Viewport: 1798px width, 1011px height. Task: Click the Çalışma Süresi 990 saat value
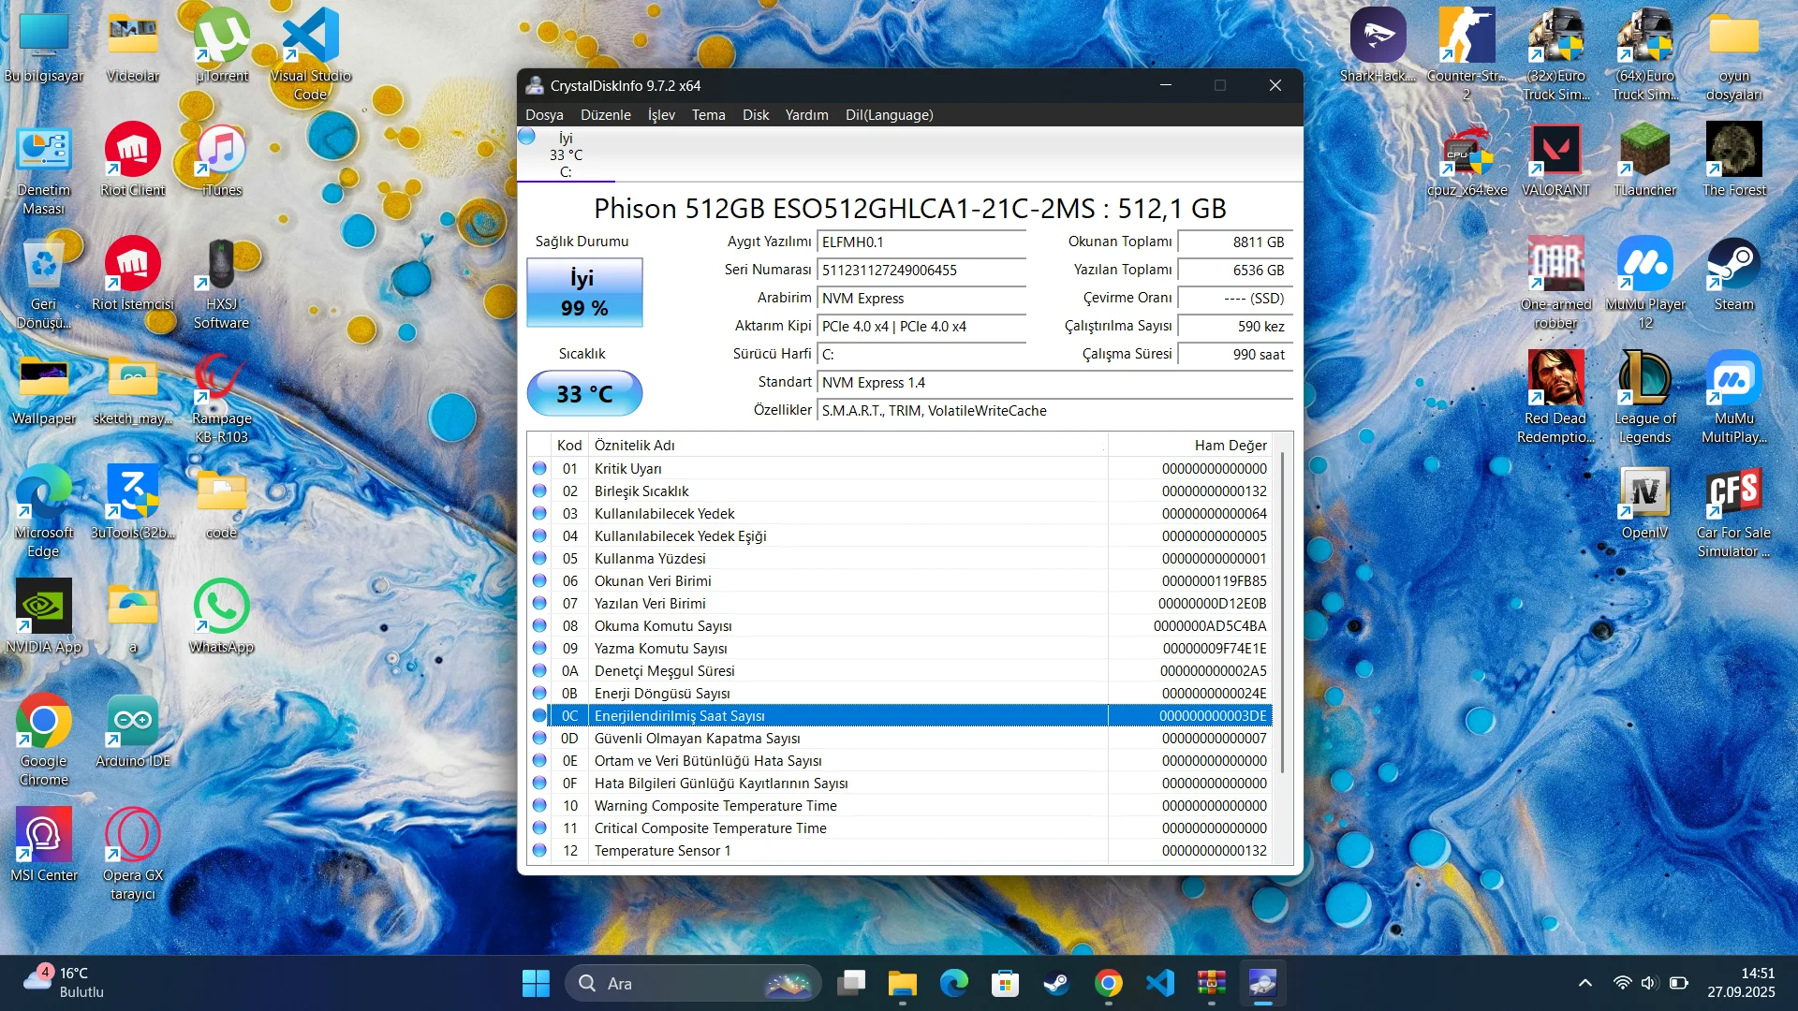(1234, 355)
